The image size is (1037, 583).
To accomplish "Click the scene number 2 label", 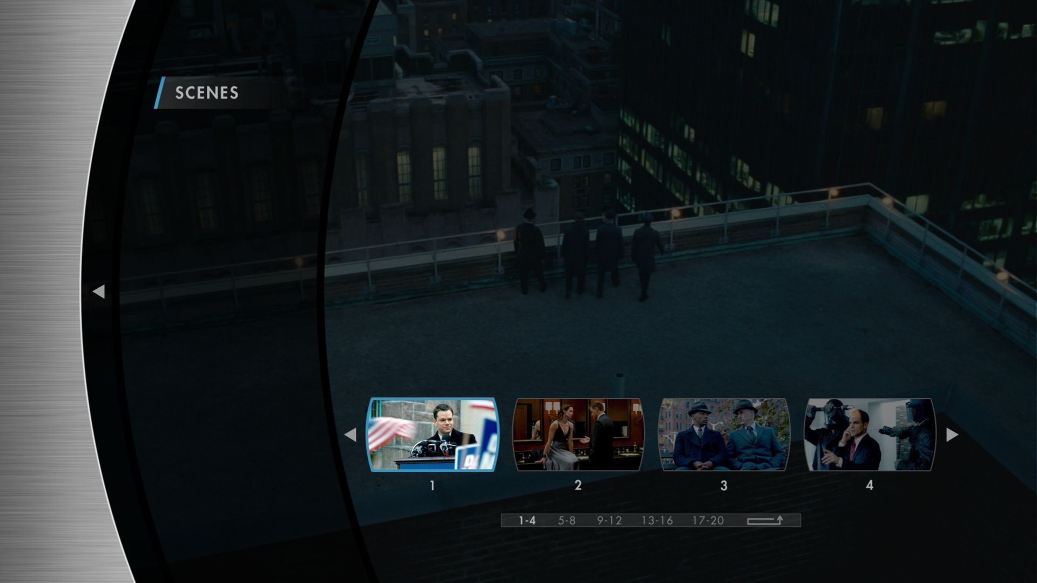I will click(x=578, y=485).
